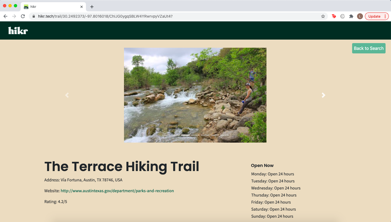Image resolution: width=391 pixels, height=222 pixels.
Task: Show the previous carousel photo
Action: (67, 95)
